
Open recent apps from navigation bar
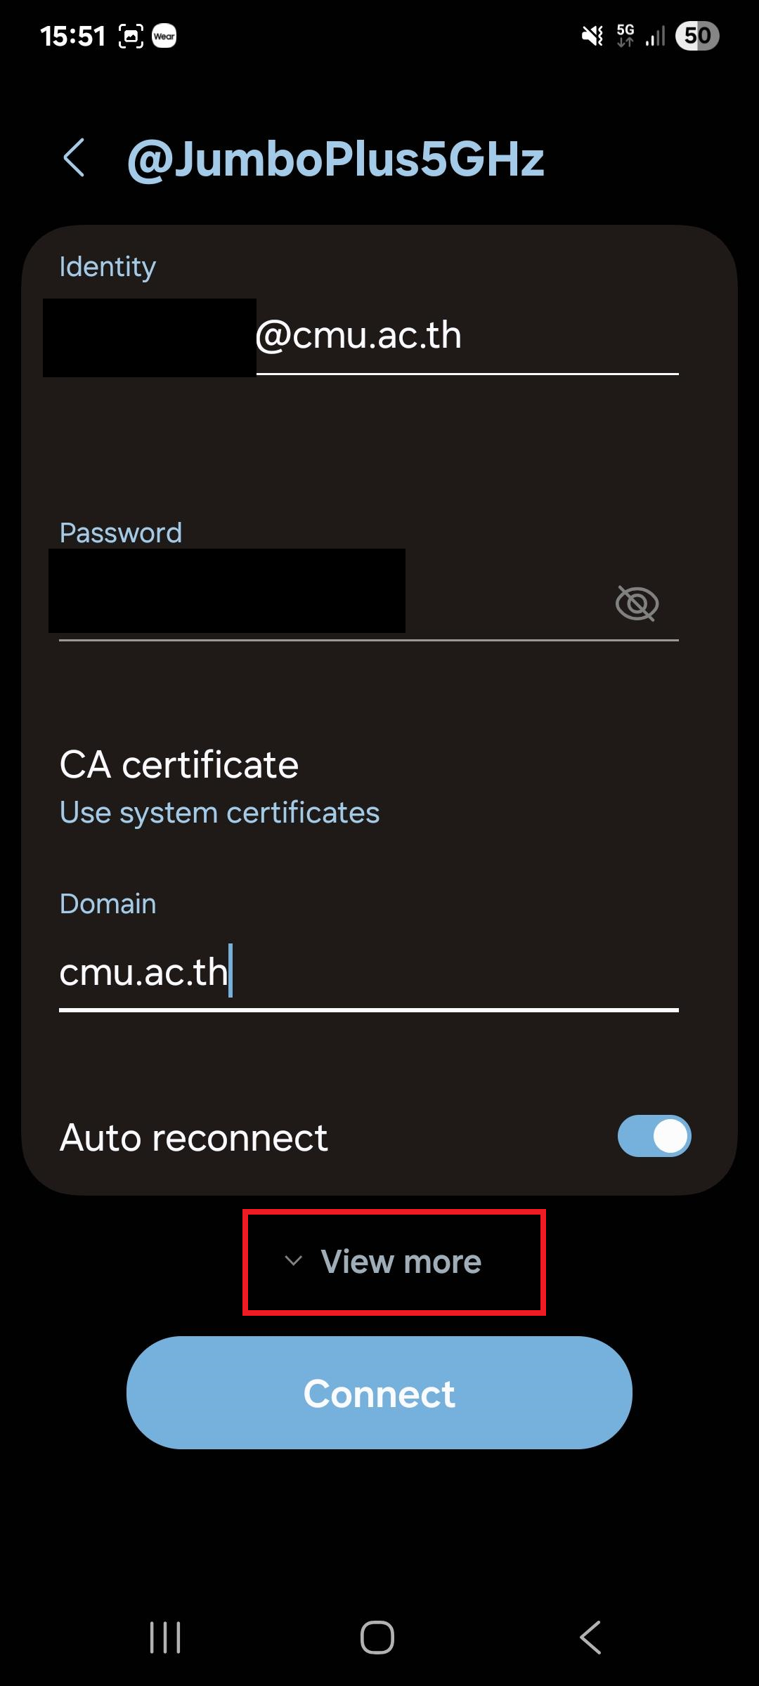[165, 1638]
